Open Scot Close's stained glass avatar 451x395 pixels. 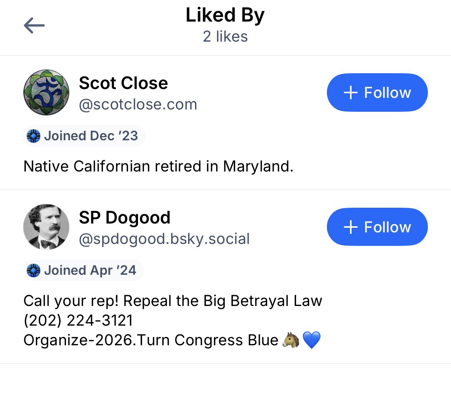click(x=46, y=92)
